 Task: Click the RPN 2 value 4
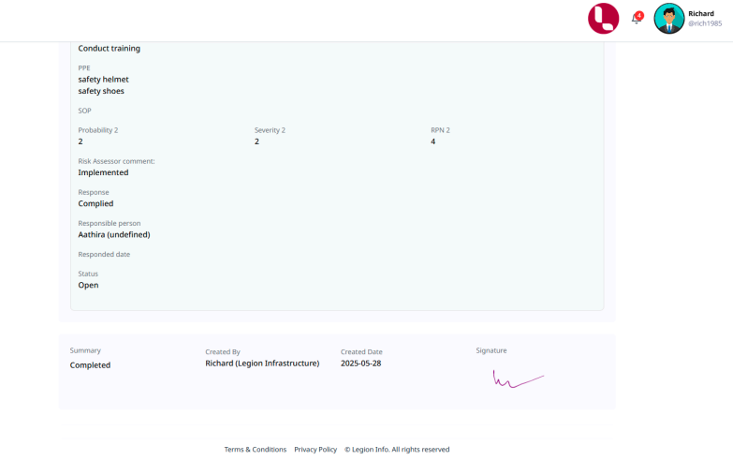pos(432,141)
